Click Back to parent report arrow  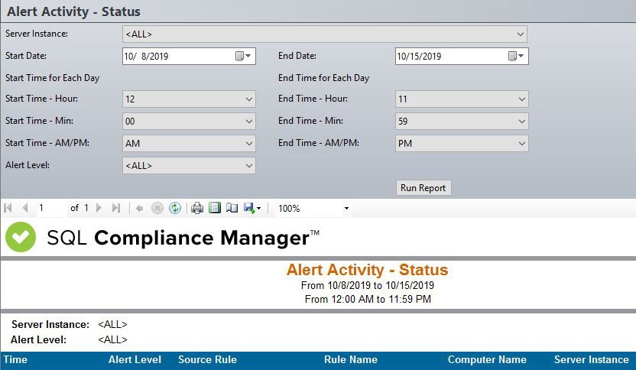[140, 208]
